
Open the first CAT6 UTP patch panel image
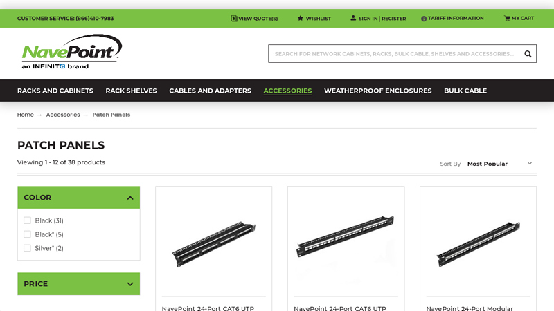pyautogui.click(x=214, y=244)
